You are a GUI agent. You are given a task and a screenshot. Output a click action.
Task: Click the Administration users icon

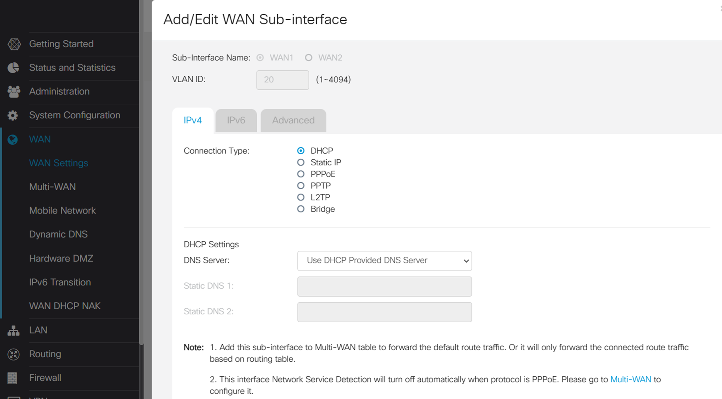click(x=13, y=91)
